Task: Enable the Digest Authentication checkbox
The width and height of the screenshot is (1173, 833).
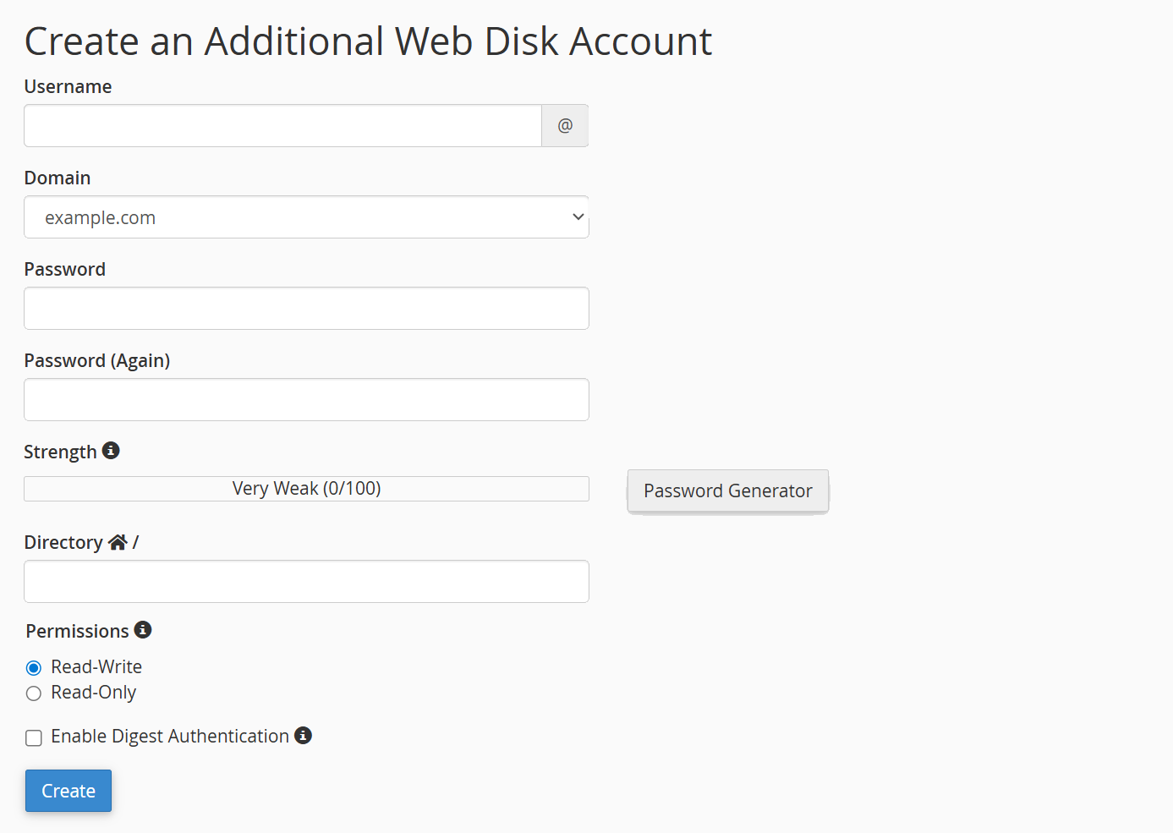Action: (x=33, y=737)
